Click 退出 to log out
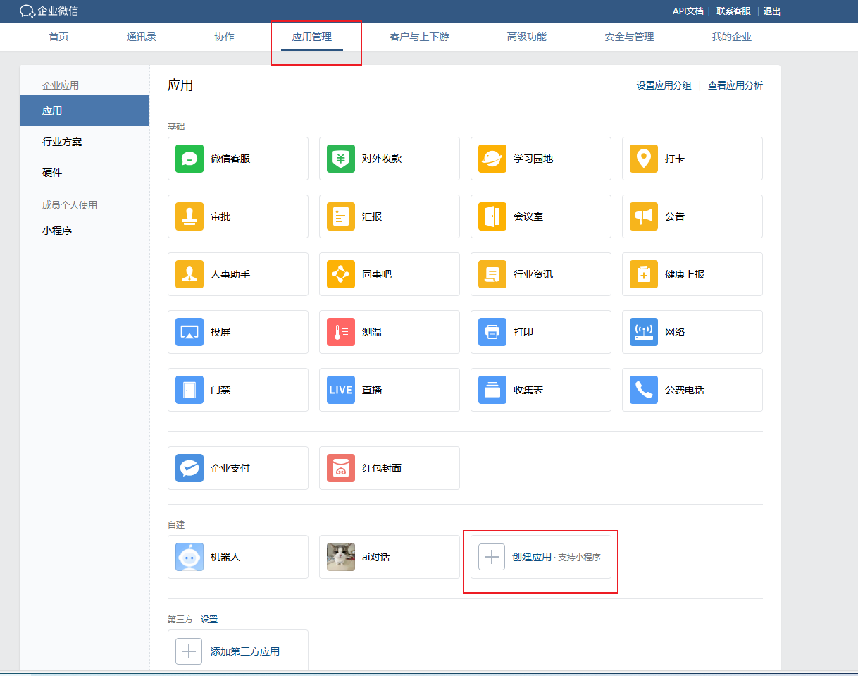 tap(772, 11)
